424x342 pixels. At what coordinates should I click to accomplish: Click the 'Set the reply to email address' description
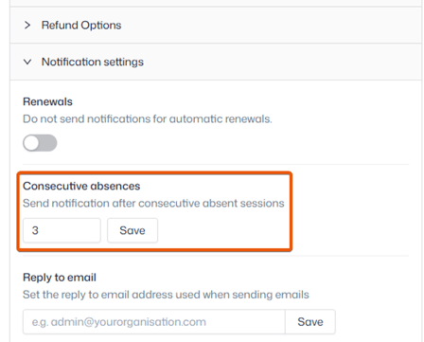pos(166,295)
